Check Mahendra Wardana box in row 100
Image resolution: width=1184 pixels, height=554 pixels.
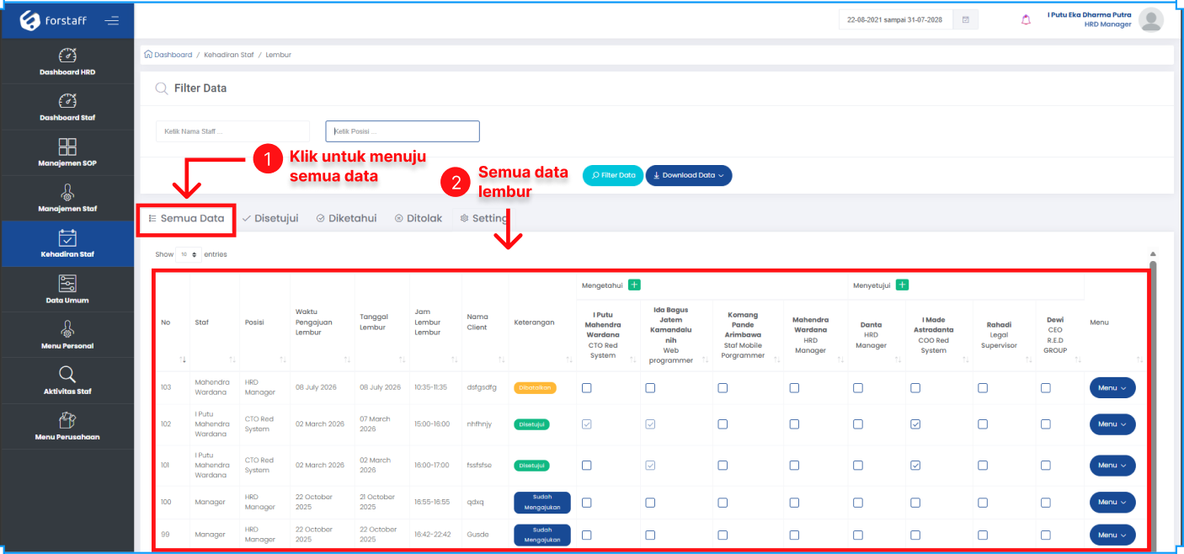(794, 503)
